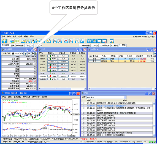Click the magnifier icon in account summary

click(29, 53)
